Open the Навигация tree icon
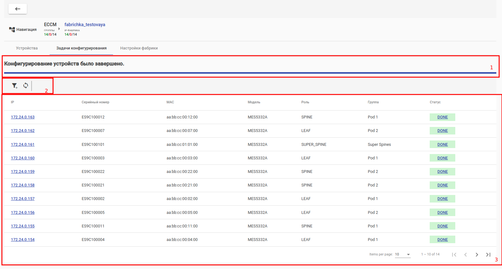Screen dimensions: 502x269 pyautogui.click(x=12, y=30)
